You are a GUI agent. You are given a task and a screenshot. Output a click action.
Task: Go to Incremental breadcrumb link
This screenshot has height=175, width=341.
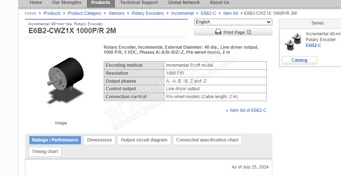click(183, 13)
